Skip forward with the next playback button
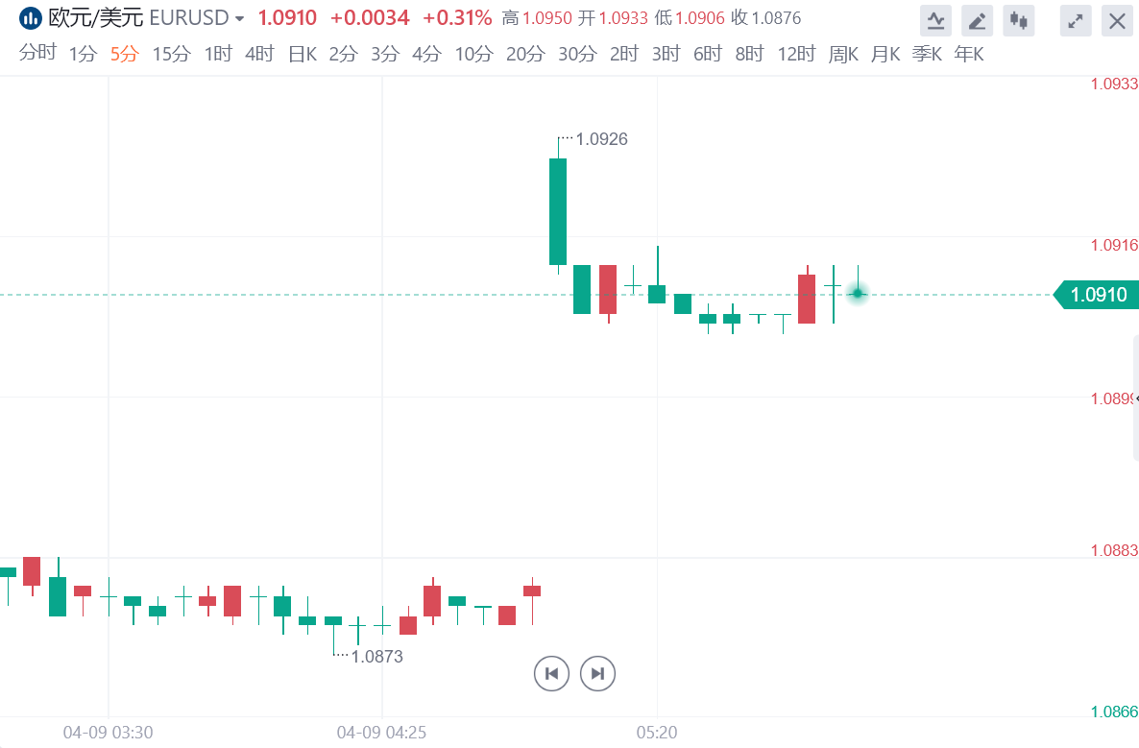This screenshot has height=748, width=1139. coord(597,674)
